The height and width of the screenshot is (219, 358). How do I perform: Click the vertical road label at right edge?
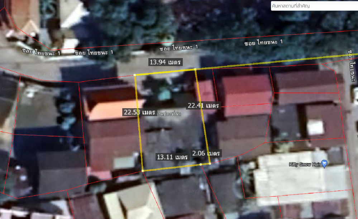point(353,65)
